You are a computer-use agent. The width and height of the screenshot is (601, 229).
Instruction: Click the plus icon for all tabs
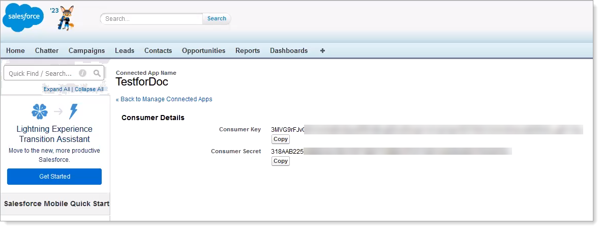coord(322,50)
